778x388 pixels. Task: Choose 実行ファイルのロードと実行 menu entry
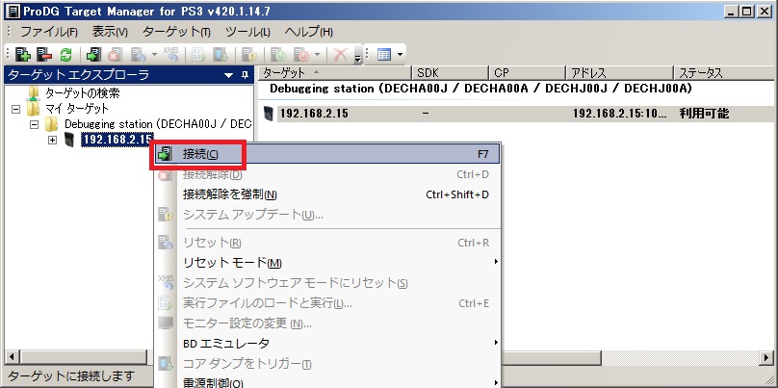(x=327, y=303)
